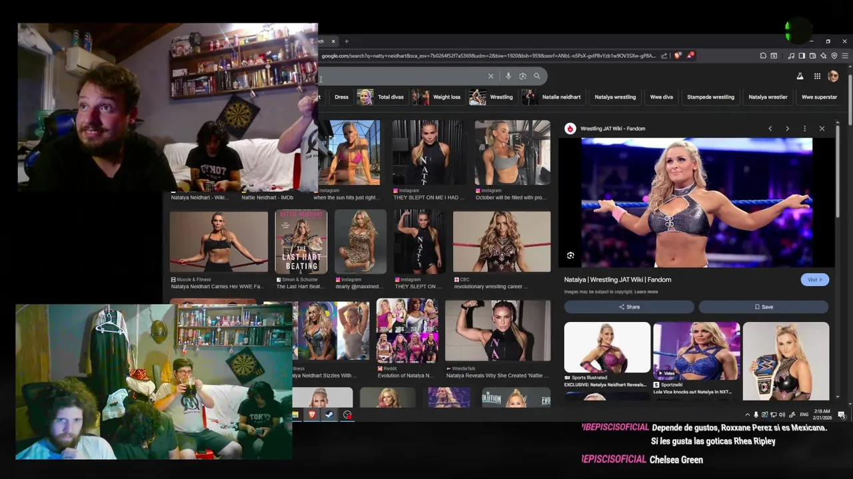Click the Share button under preview image

(x=629, y=307)
